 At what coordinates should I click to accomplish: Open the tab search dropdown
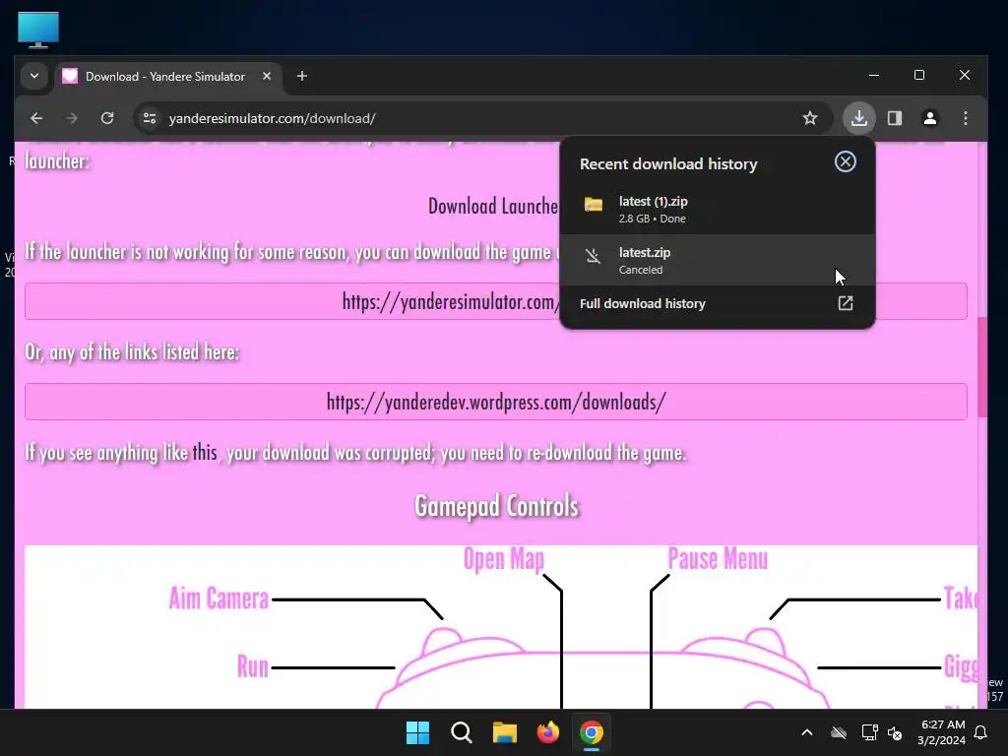tap(34, 76)
